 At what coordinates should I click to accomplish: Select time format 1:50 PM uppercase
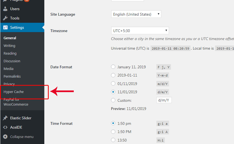pos(113,132)
